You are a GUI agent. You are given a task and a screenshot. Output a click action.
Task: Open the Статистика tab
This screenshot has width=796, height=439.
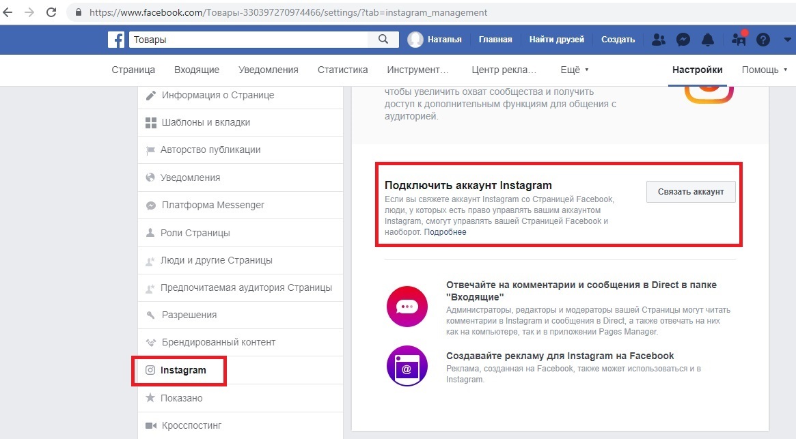coord(343,70)
